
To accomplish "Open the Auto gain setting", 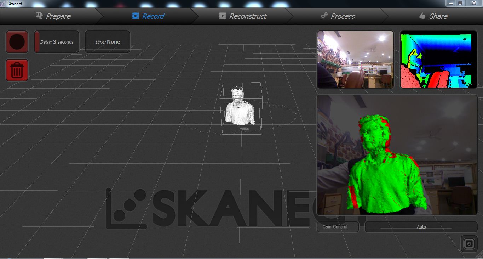I will [421, 227].
